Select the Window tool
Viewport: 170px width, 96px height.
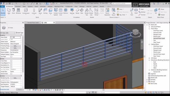pyautogui.click(x=18, y=11)
